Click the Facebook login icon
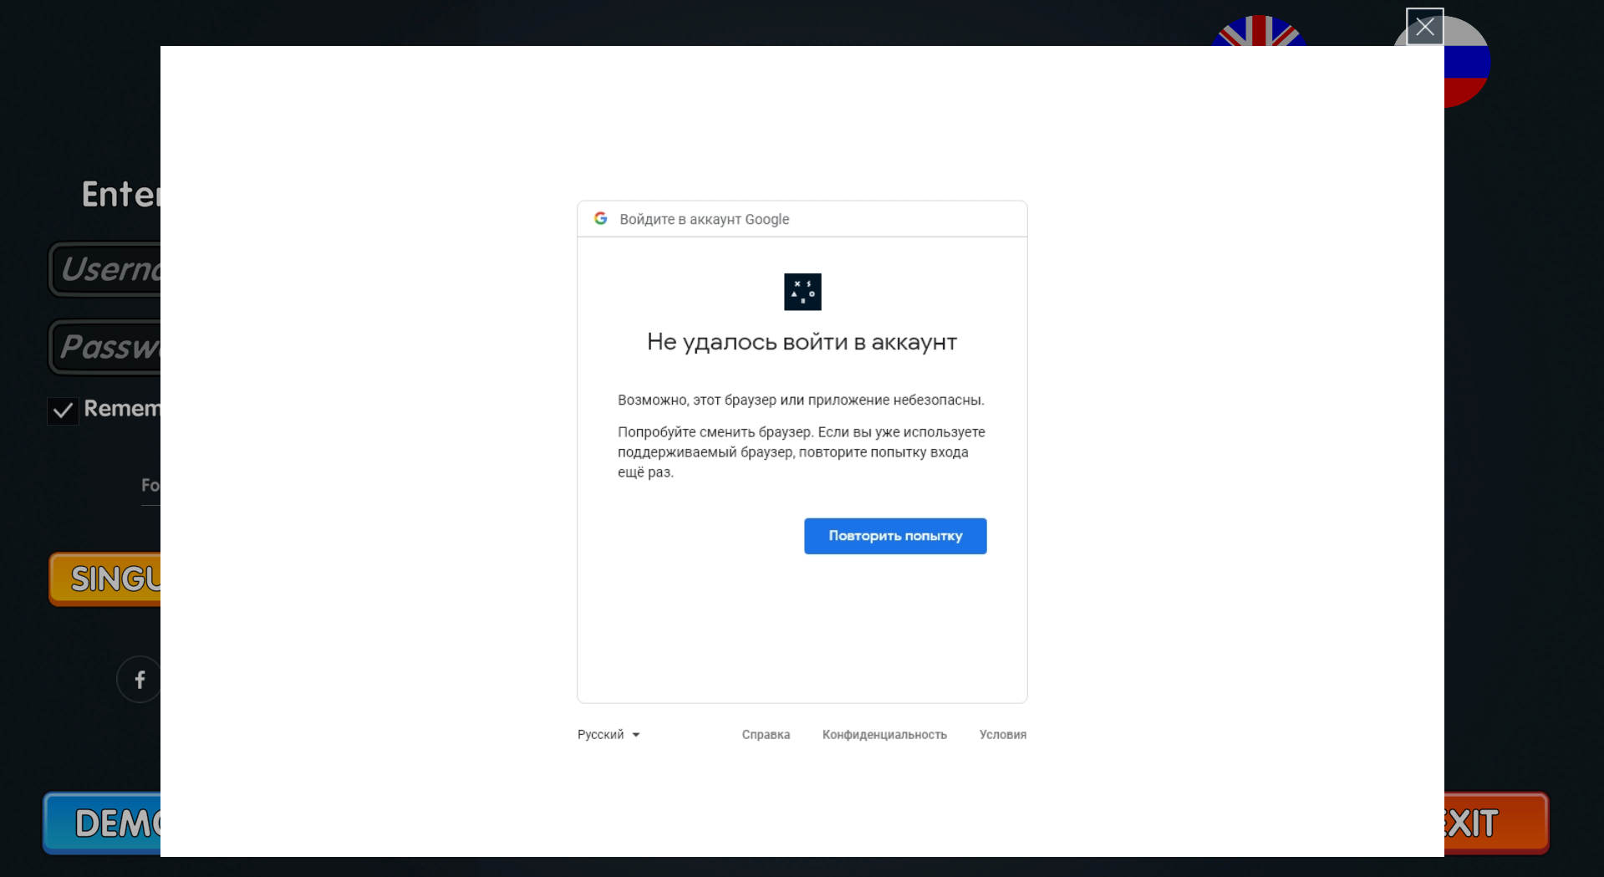 (139, 679)
